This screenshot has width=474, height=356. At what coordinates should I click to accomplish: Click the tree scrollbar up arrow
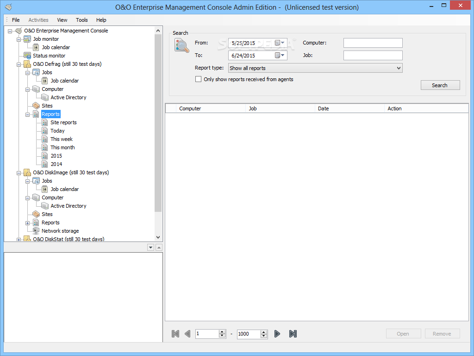point(158,31)
